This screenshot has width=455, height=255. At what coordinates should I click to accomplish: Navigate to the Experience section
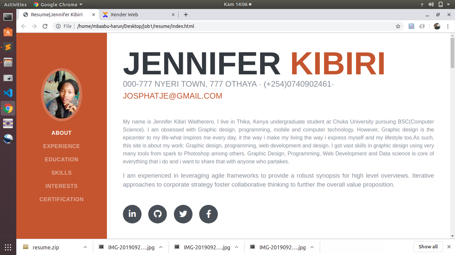[62, 146]
